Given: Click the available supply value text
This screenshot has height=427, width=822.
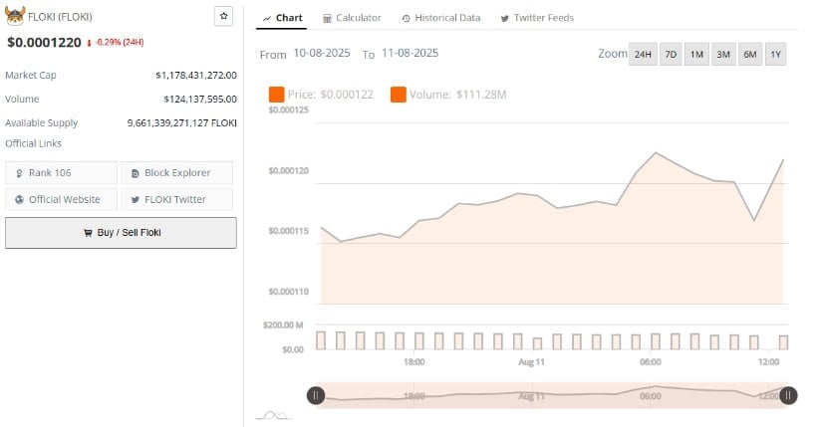Looking at the screenshot, I should (x=182, y=123).
